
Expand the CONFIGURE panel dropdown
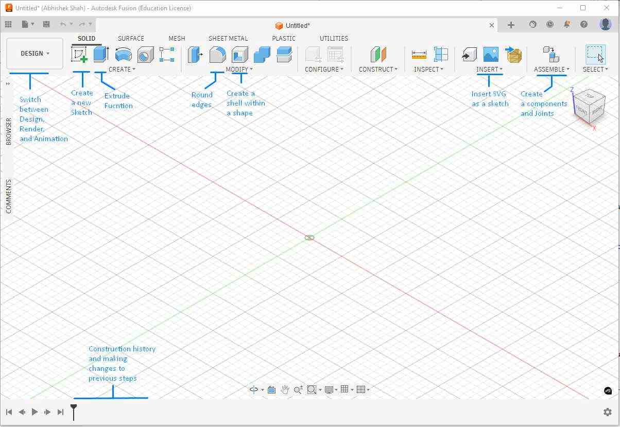pyautogui.click(x=324, y=69)
